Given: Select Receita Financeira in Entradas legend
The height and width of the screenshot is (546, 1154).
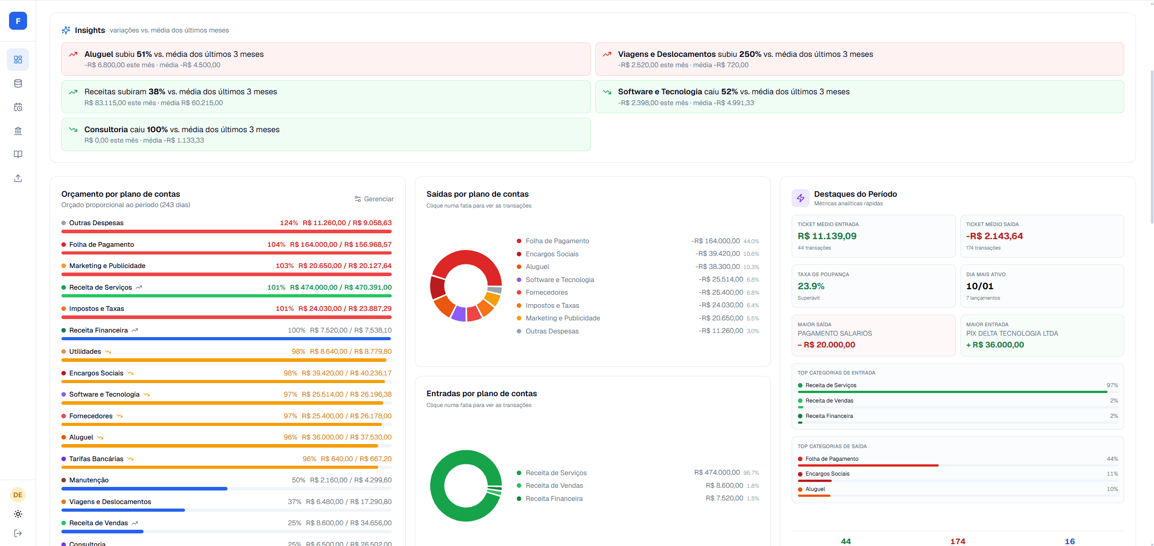Looking at the screenshot, I should coord(554,499).
